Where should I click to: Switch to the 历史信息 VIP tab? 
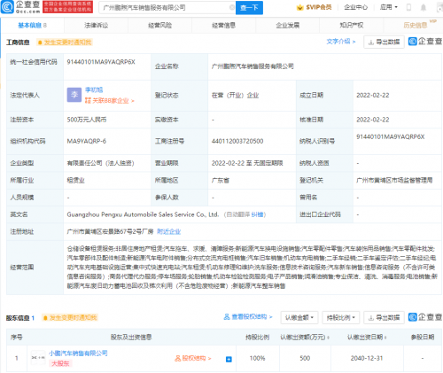(416, 26)
